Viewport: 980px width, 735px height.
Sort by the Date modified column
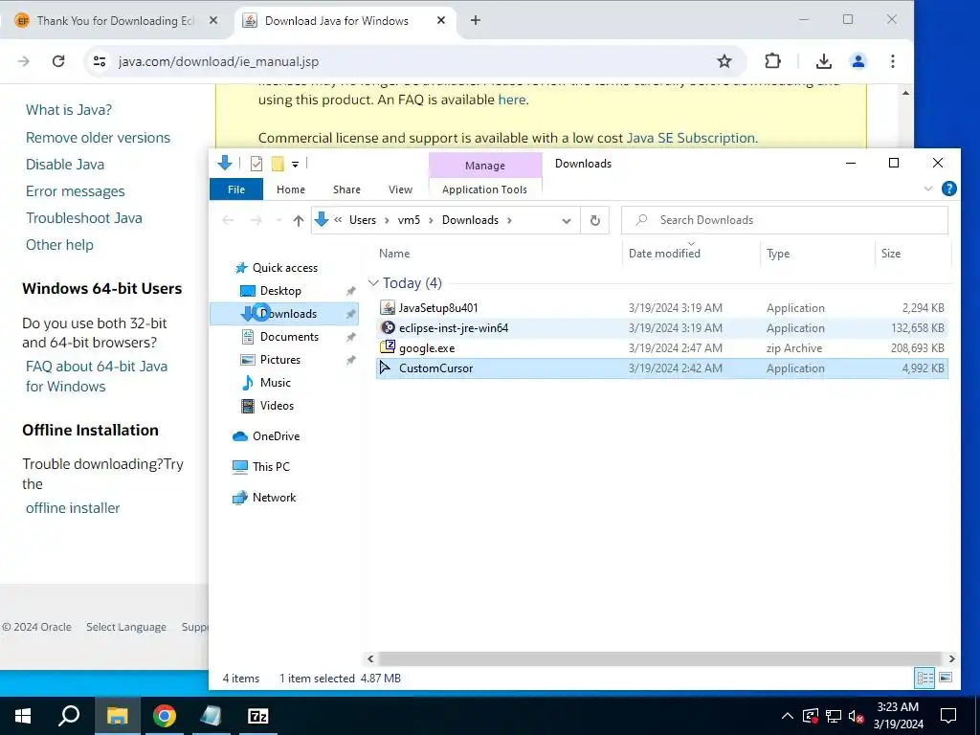click(x=664, y=253)
